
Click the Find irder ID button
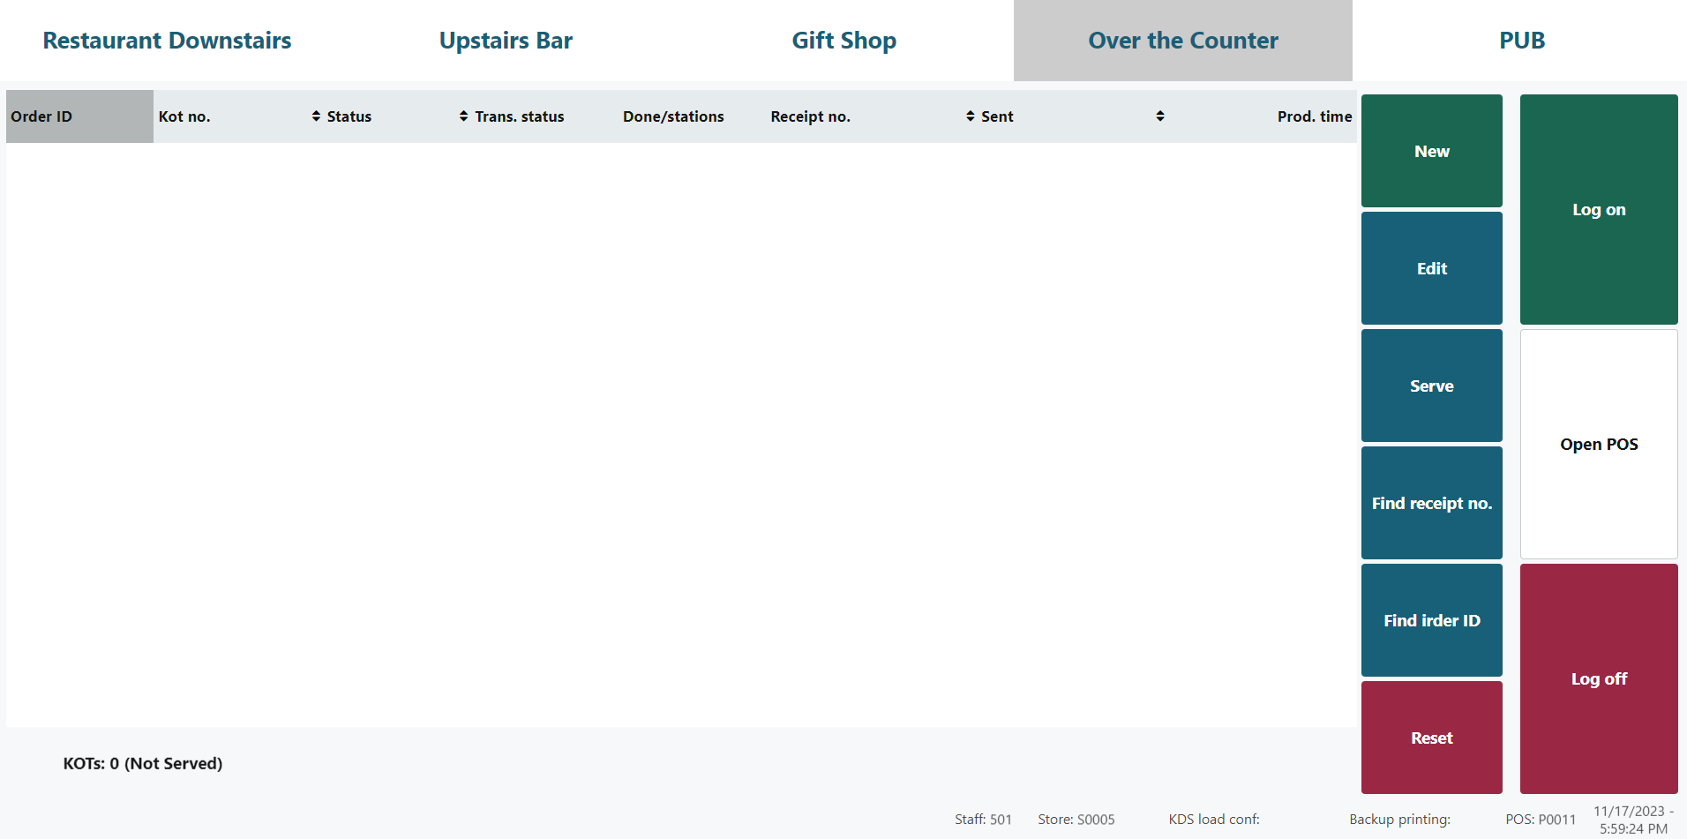tap(1432, 620)
